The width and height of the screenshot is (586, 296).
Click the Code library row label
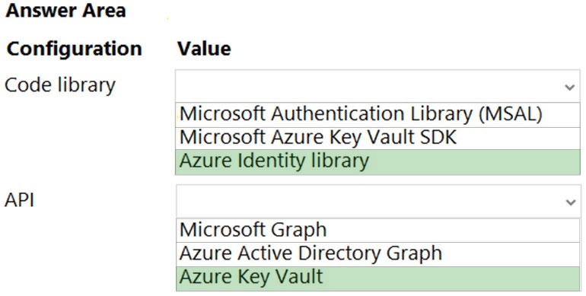[x=60, y=86]
